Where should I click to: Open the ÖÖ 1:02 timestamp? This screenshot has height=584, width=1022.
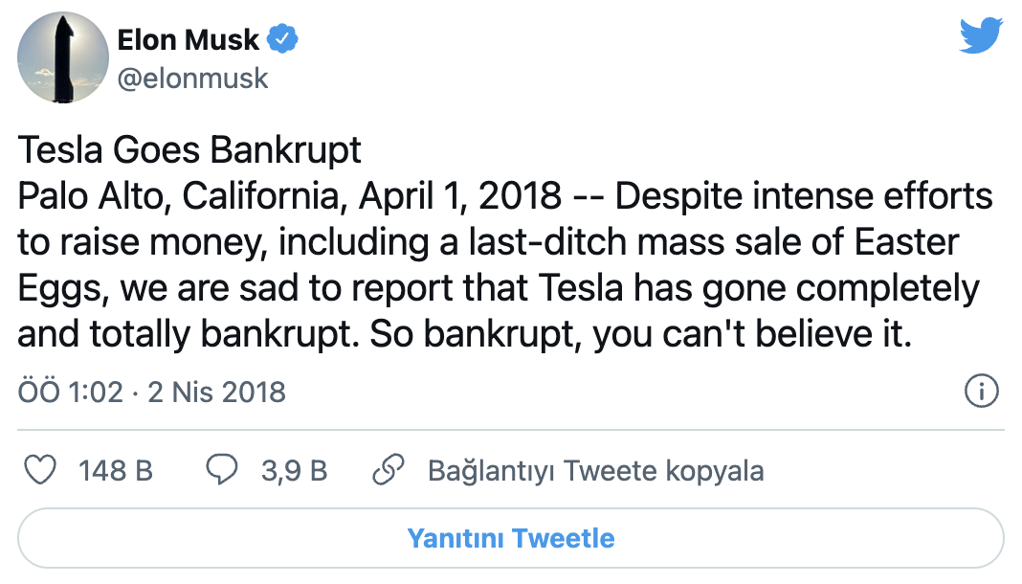tap(69, 392)
